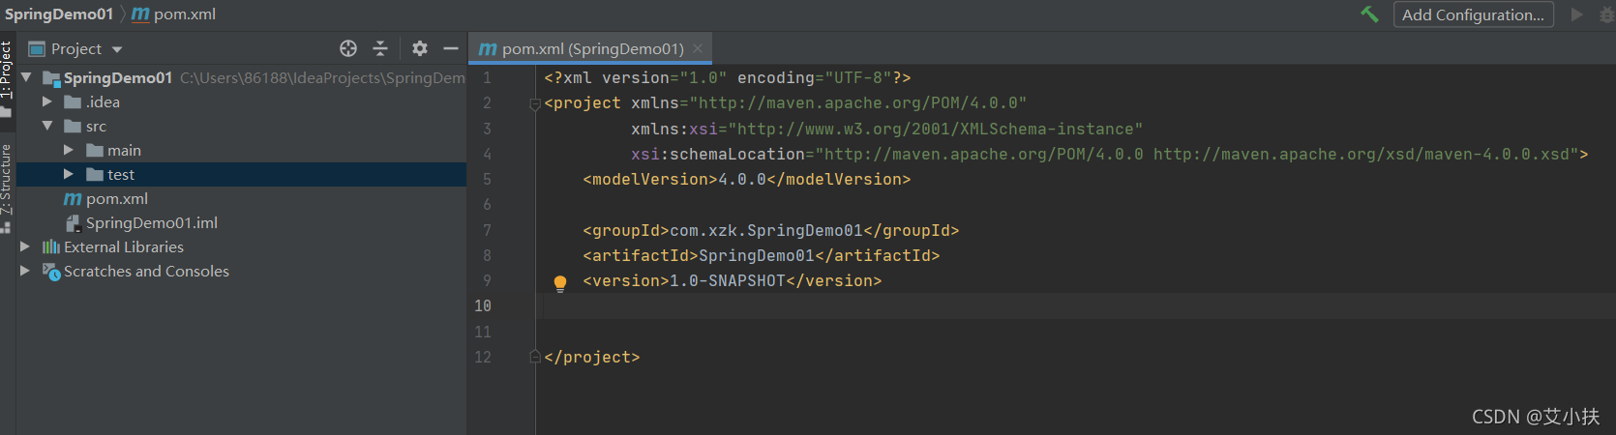This screenshot has width=1616, height=435.
Task: Collapse the src folder
Action: pos(46,126)
